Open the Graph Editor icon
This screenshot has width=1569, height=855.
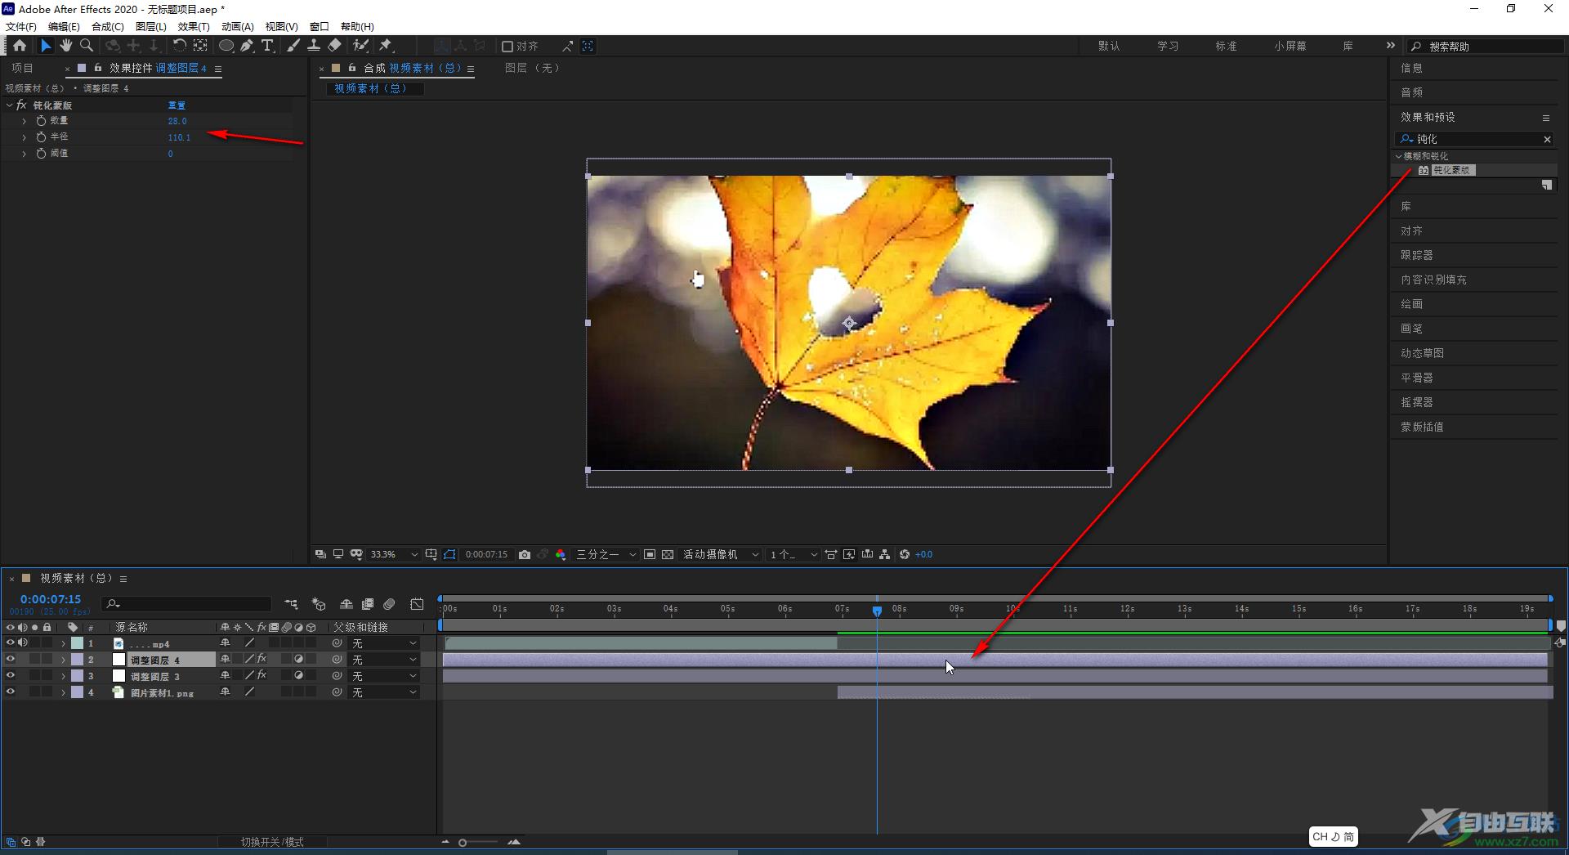click(x=417, y=604)
